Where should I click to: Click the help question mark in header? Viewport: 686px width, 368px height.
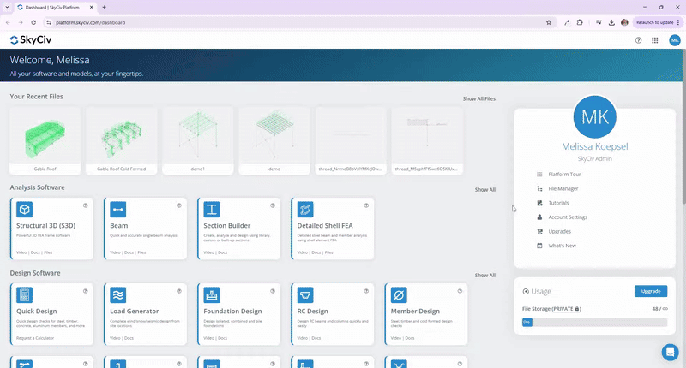pyautogui.click(x=638, y=40)
